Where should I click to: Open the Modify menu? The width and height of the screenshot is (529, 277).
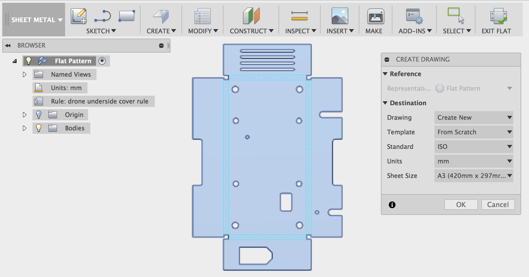coord(203,31)
